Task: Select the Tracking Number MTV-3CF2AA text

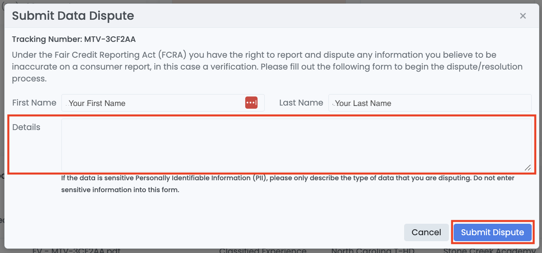Action: point(74,39)
